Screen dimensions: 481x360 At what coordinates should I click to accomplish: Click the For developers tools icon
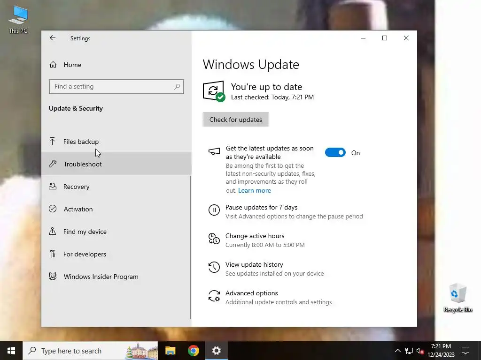tap(53, 254)
